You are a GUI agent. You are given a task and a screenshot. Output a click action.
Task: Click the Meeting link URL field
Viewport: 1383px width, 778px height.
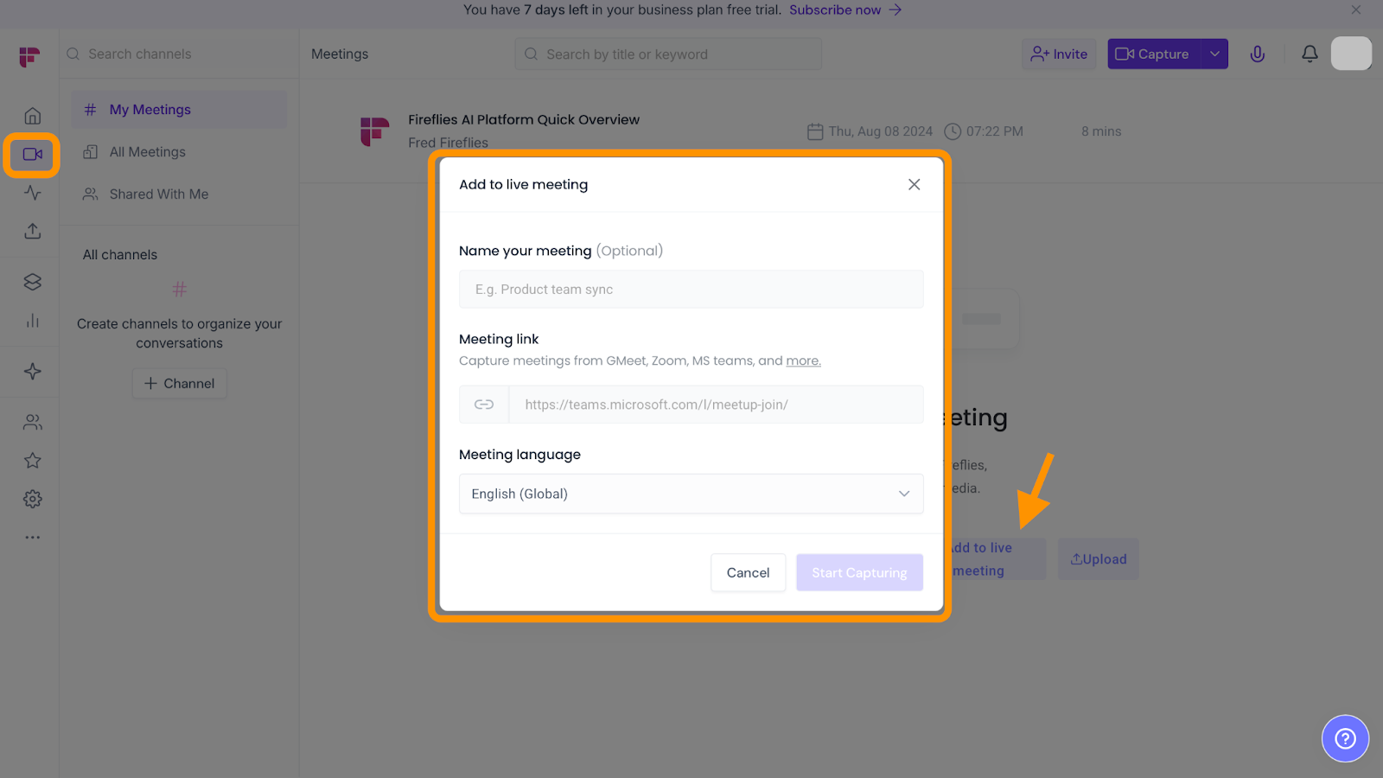[x=715, y=405]
